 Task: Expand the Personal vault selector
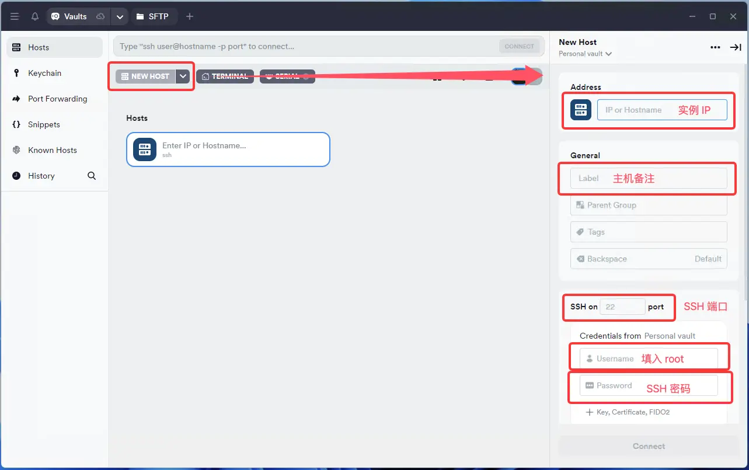pyautogui.click(x=585, y=54)
